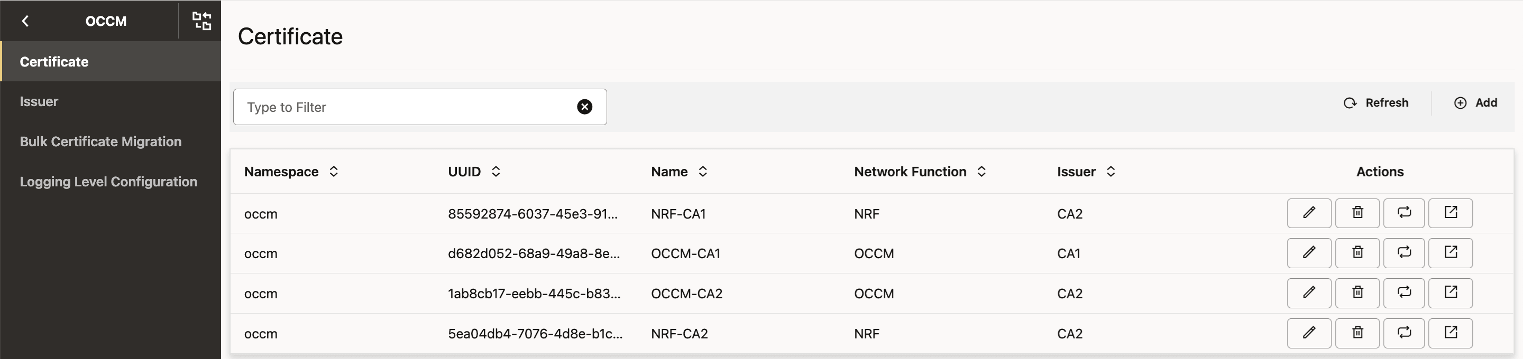The width and height of the screenshot is (1523, 359).
Task: Sort table by UUID column
Action: [496, 171]
